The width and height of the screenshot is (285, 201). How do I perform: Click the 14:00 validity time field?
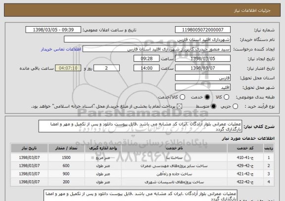146,68
